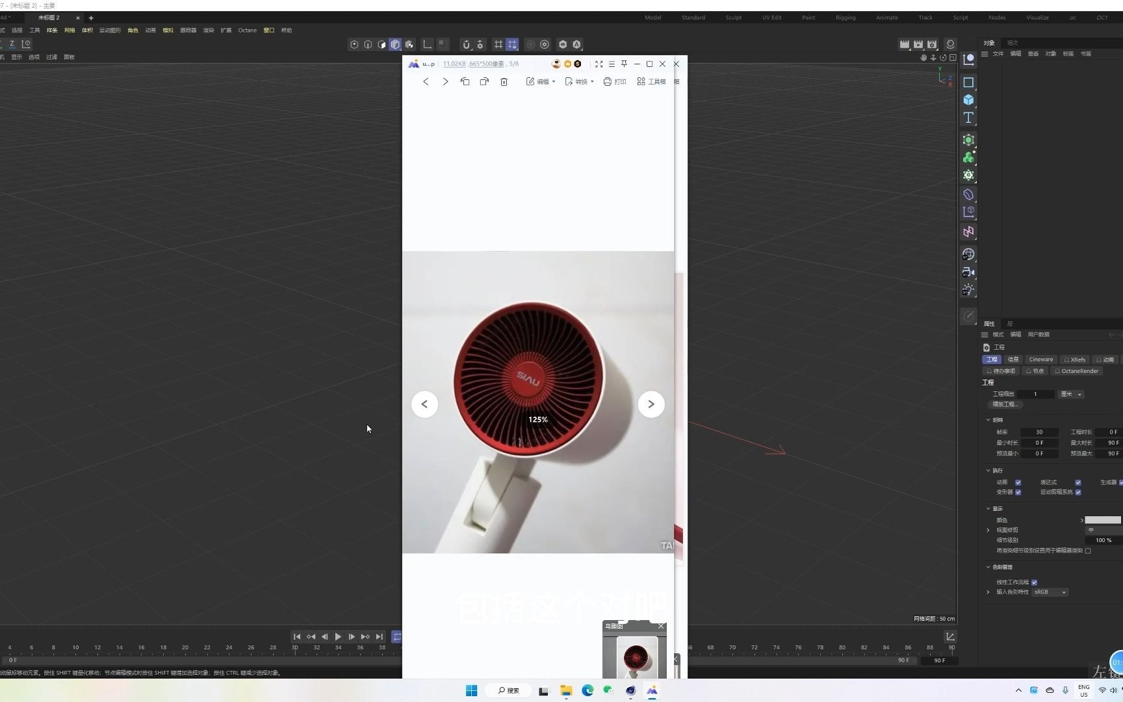Image resolution: width=1123 pixels, height=702 pixels.
Task: Select the Text spline tool in Cinema 4D
Action: coord(968,118)
